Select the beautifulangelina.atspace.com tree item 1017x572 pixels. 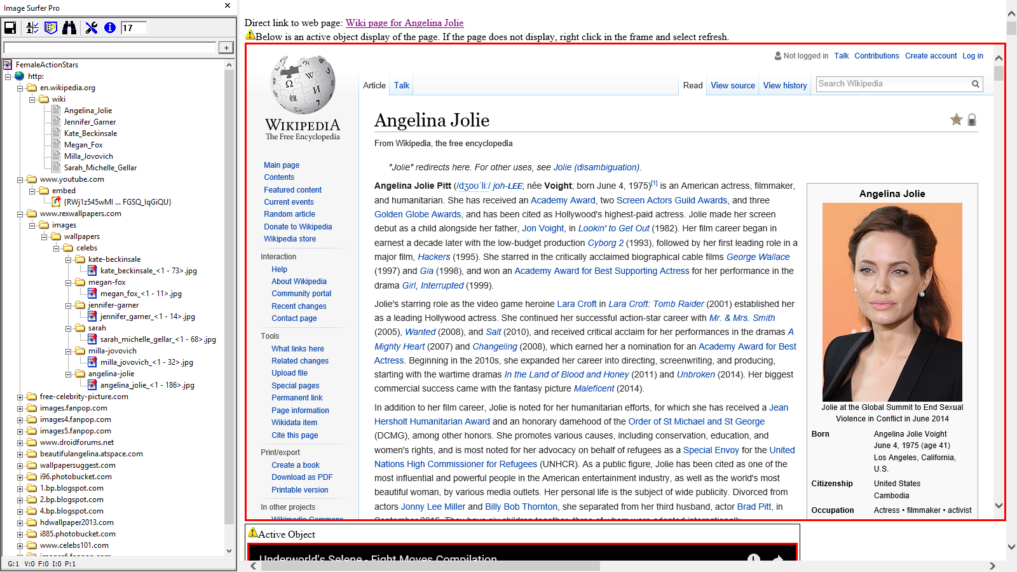click(x=92, y=454)
